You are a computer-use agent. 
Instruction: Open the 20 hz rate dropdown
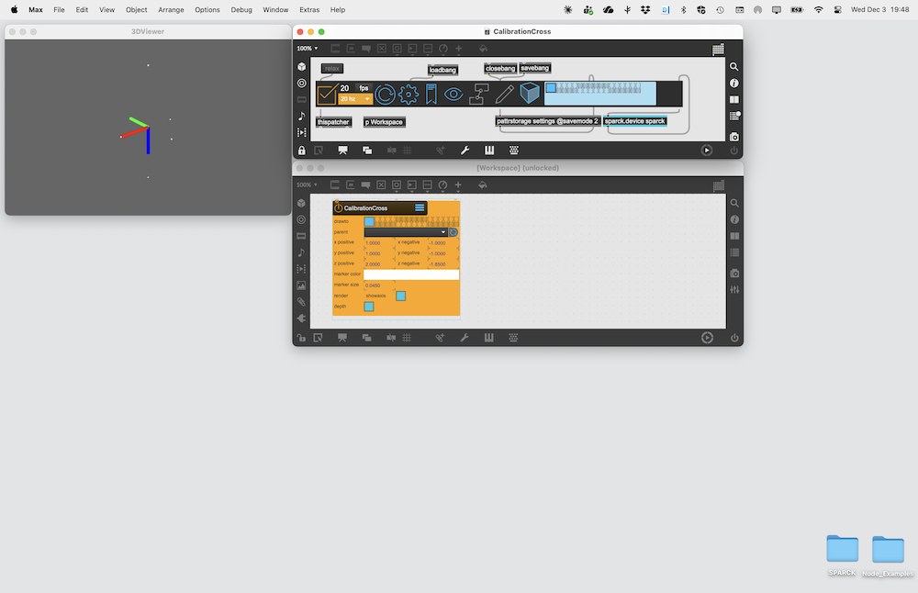click(x=355, y=98)
